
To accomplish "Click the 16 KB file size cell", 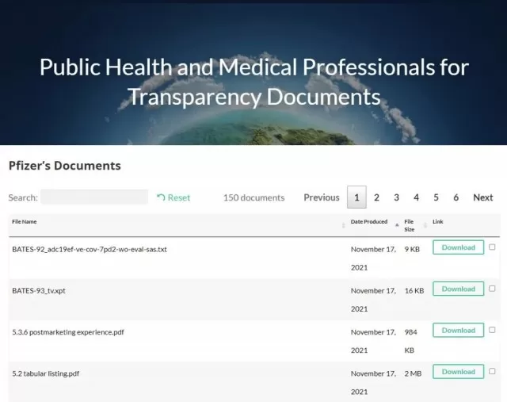I will click(414, 291).
